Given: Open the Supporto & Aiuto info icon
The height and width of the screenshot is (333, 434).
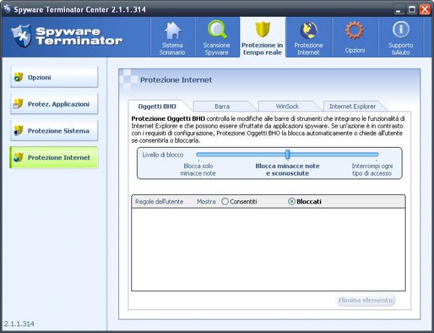Looking at the screenshot, I should [401, 29].
